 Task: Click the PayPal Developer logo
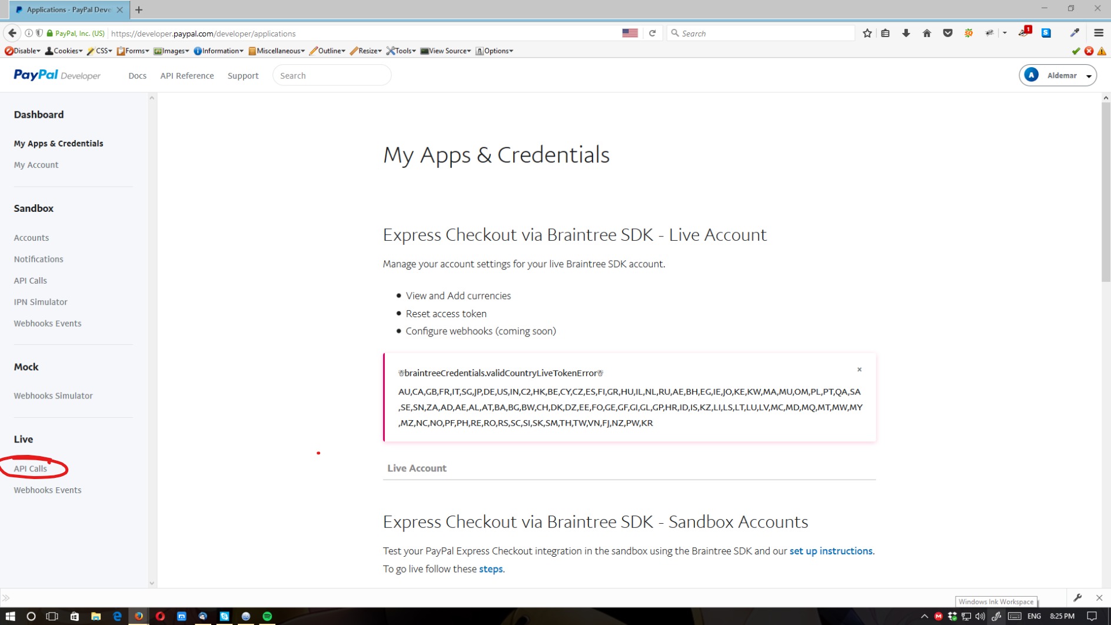57,75
